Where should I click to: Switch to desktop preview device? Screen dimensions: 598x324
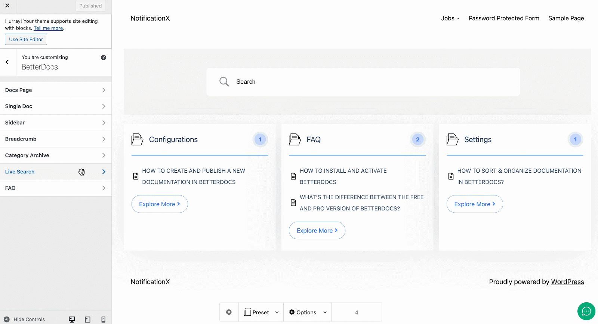pyautogui.click(x=72, y=320)
